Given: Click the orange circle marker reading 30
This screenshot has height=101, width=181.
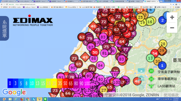Looking at the screenshot, I should pyautogui.click(x=158, y=61).
